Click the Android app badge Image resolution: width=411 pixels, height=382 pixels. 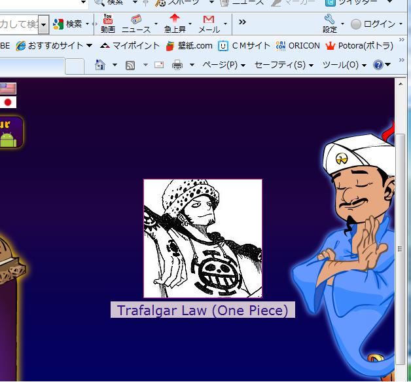(x=10, y=132)
